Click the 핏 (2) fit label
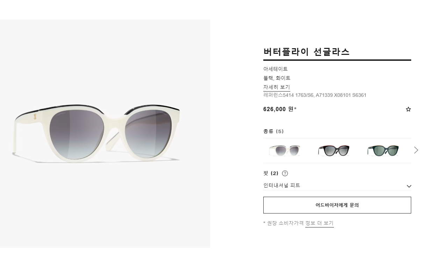Screen dimensions: 421x268 tap(271, 173)
